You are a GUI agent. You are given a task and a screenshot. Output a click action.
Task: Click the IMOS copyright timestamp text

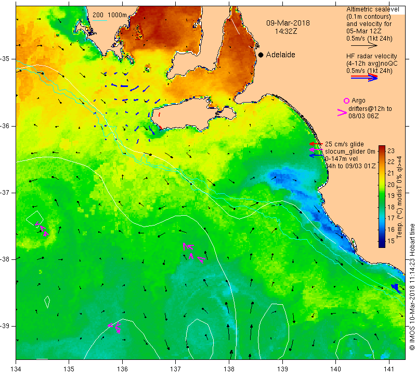click(412, 286)
